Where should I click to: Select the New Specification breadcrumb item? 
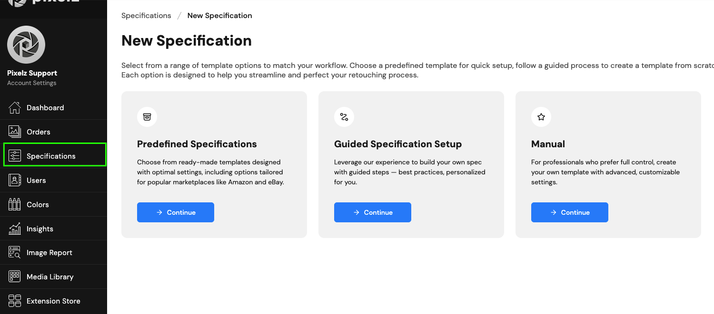[219, 15]
